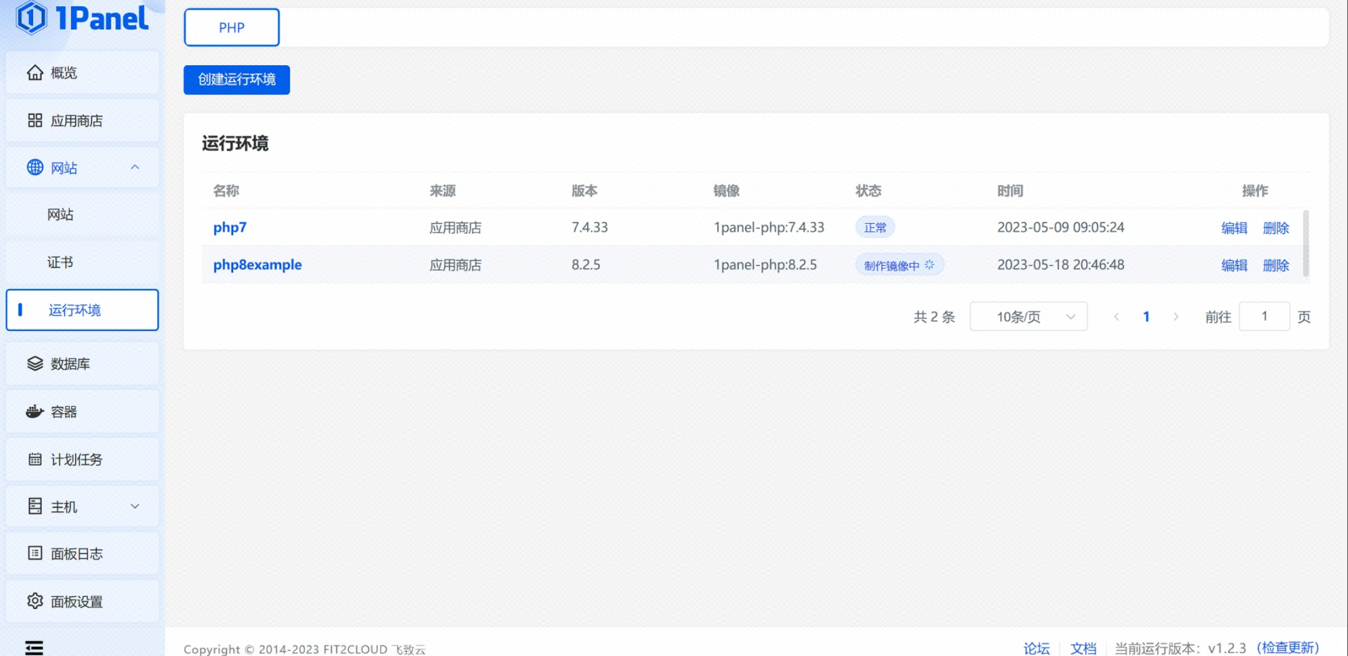Toggle sidebar collapse icon at bottom
1348x656 pixels.
[x=34, y=647]
